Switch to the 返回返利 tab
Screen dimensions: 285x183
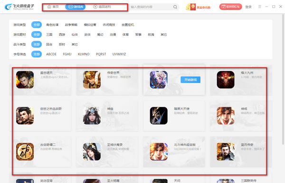(x=102, y=7)
